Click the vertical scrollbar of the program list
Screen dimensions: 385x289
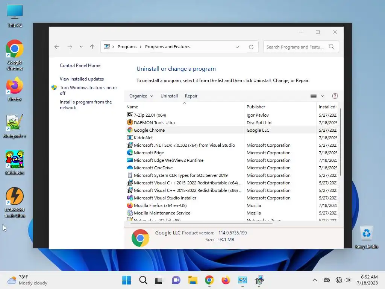pos(340,141)
